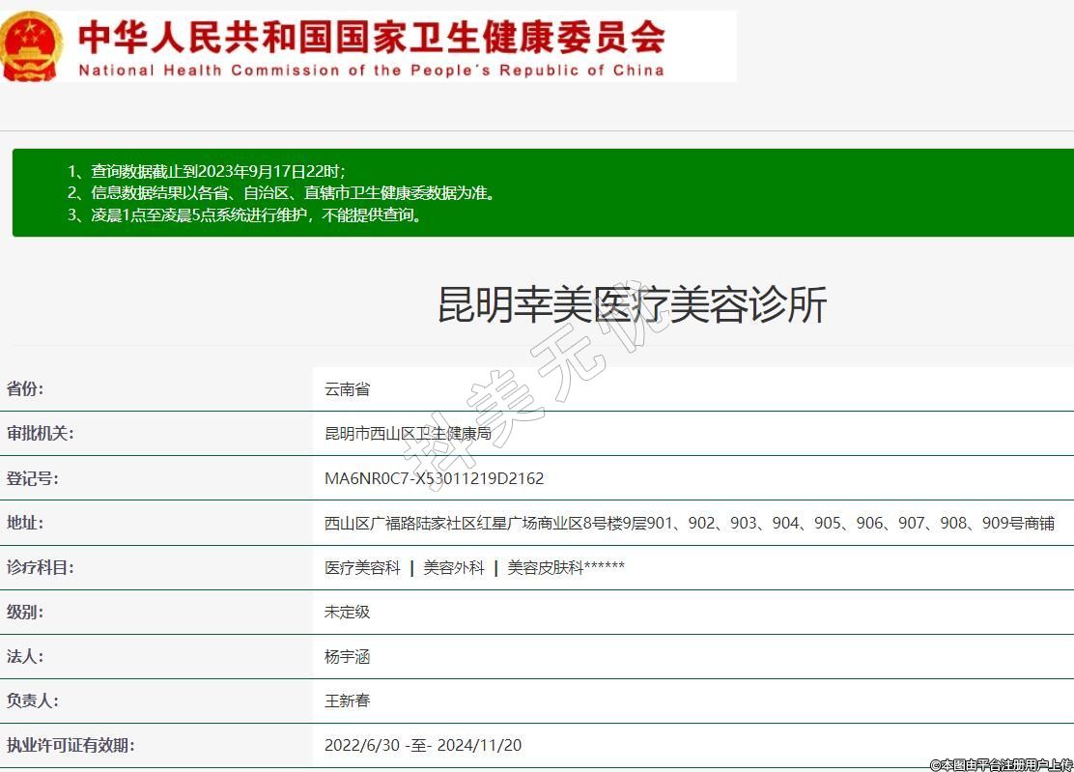Select the license validity period dates

[423, 745]
